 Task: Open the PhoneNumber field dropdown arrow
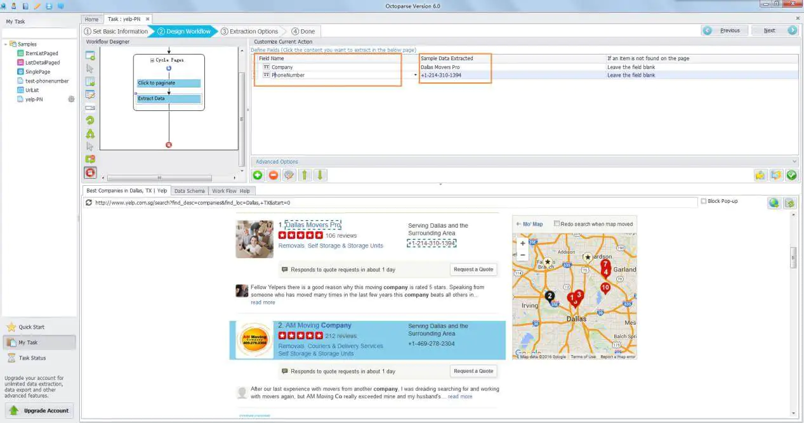[416, 75]
